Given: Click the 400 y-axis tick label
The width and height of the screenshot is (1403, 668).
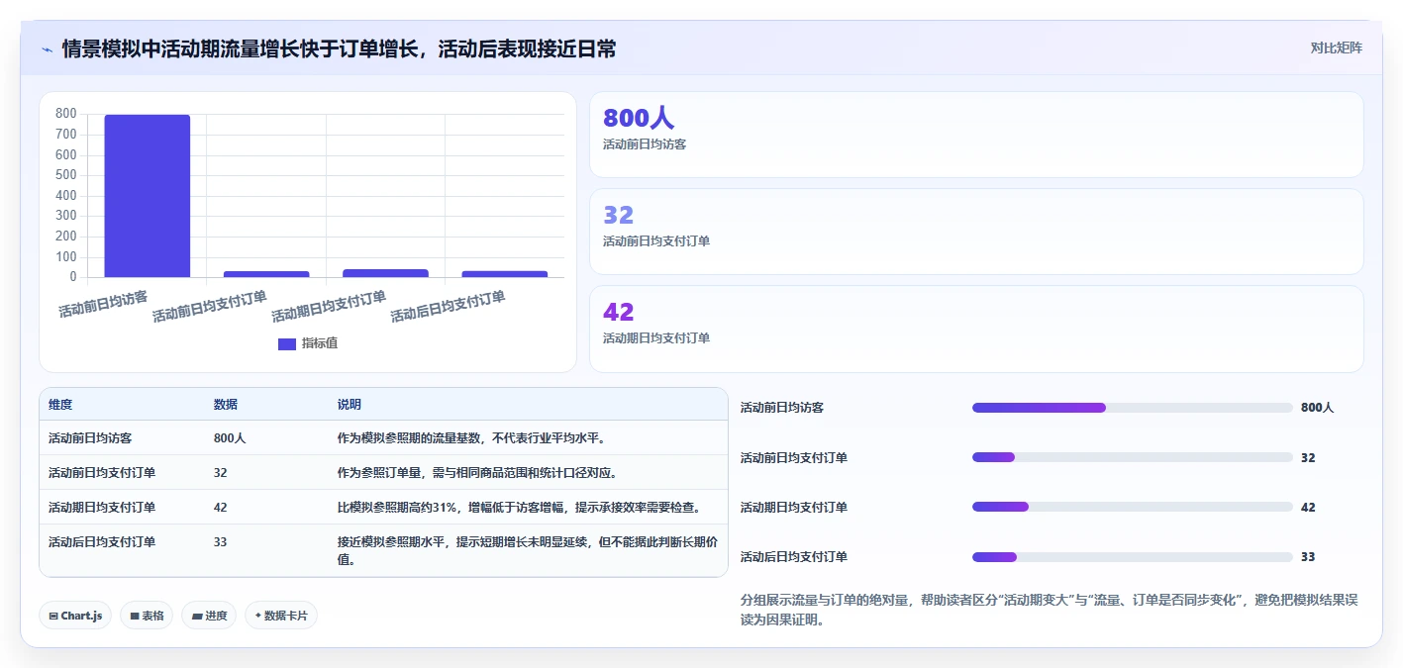Looking at the screenshot, I should (66, 196).
